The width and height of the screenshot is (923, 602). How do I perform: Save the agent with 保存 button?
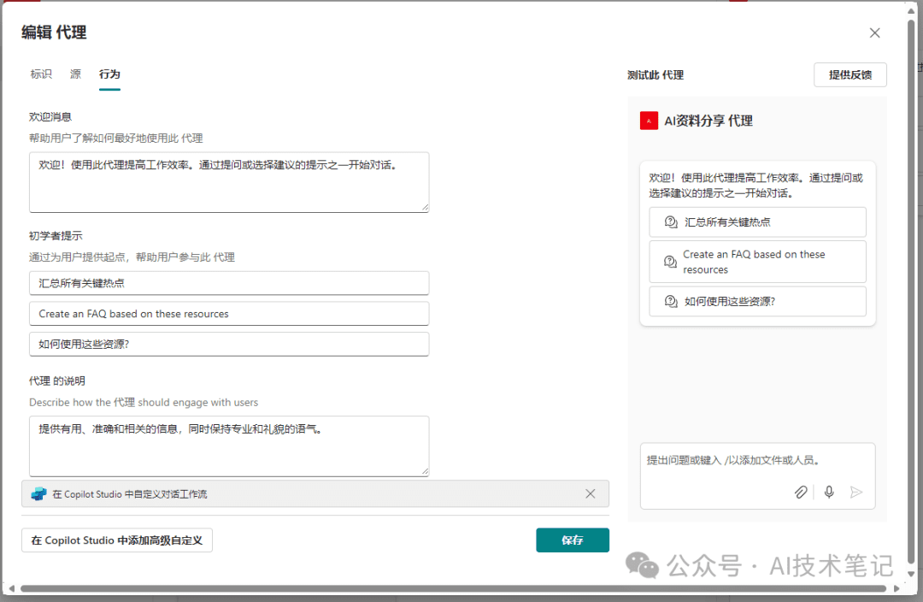pyautogui.click(x=572, y=540)
